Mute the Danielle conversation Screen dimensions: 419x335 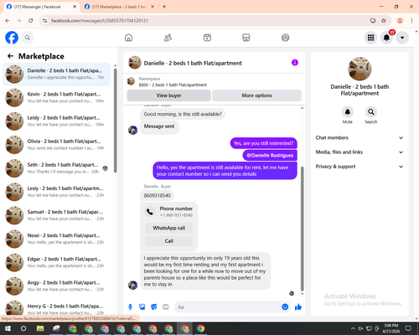(348, 112)
